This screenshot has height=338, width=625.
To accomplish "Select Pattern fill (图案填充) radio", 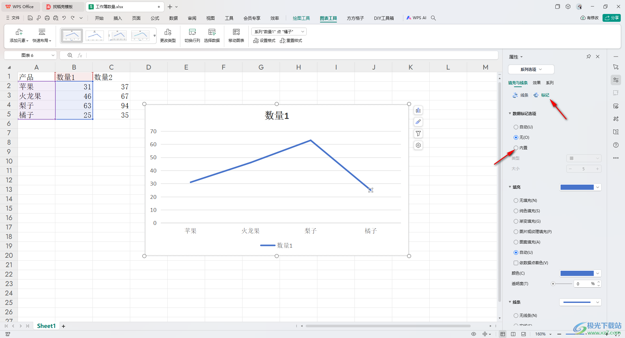I will (527, 242).
